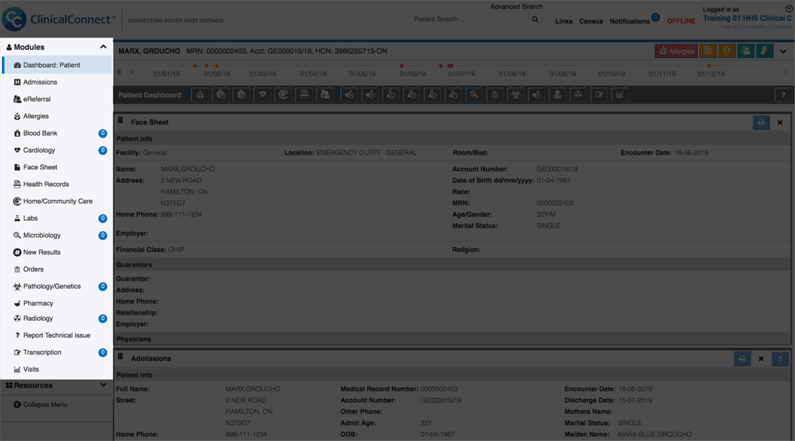Screen dimensions: 795x441
Task: Open the Transcription edit toolbar icon
Action: pos(599,95)
